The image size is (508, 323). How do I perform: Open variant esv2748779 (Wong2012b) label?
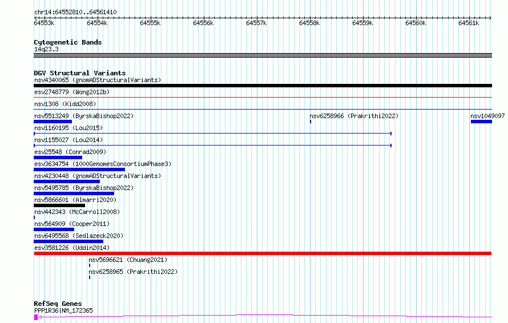click(x=72, y=92)
